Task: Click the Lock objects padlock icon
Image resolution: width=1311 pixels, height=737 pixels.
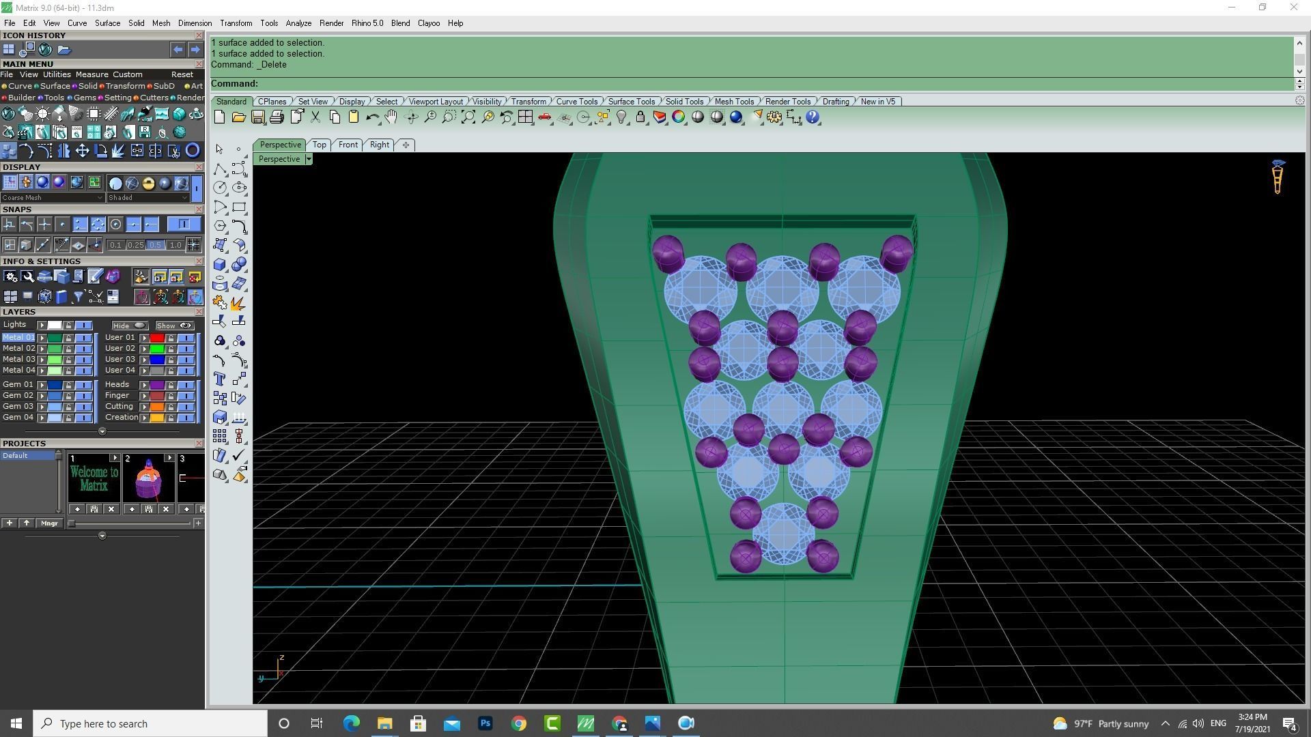Action: click(640, 117)
